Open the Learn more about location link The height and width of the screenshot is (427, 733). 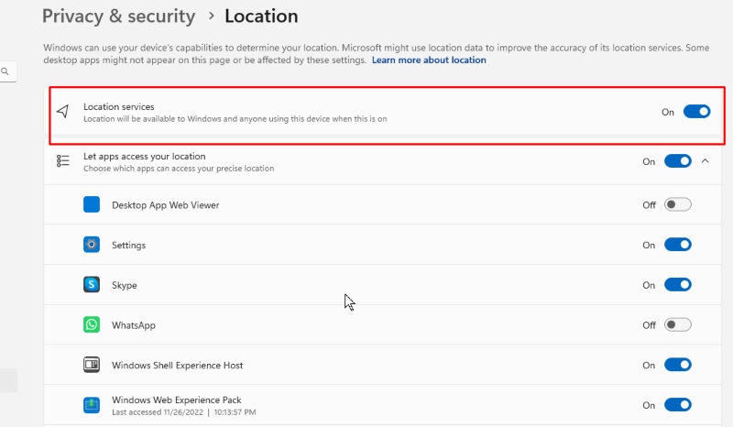point(429,60)
